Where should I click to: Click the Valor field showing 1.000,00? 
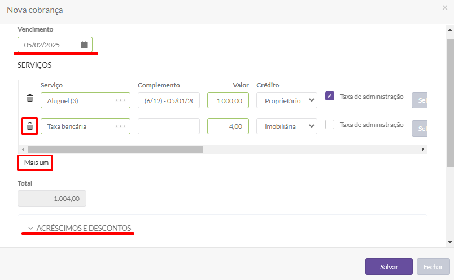point(228,100)
